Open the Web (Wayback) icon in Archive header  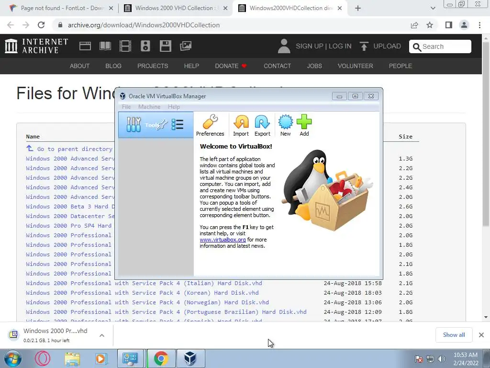tap(85, 46)
